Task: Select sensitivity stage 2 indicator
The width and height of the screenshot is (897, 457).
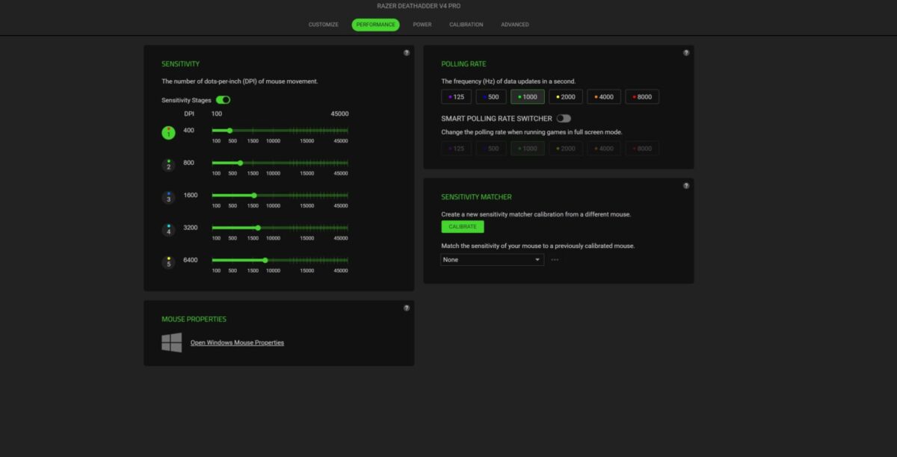Action: [169, 165]
